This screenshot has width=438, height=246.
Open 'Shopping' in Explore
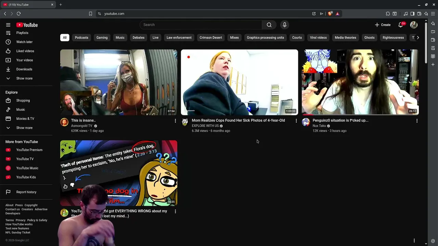point(26,100)
